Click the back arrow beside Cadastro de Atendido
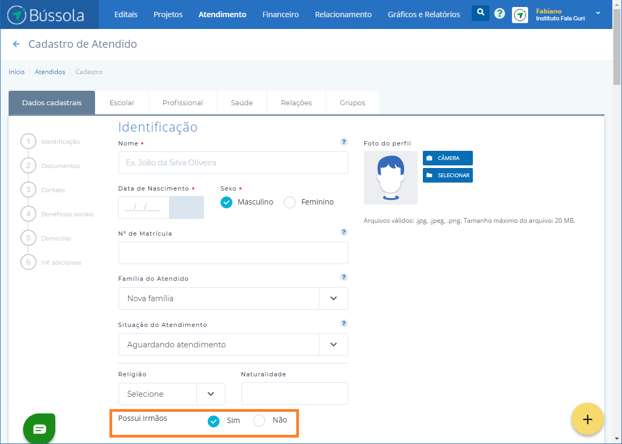Screen dimensions: 622x444 click(x=16, y=44)
